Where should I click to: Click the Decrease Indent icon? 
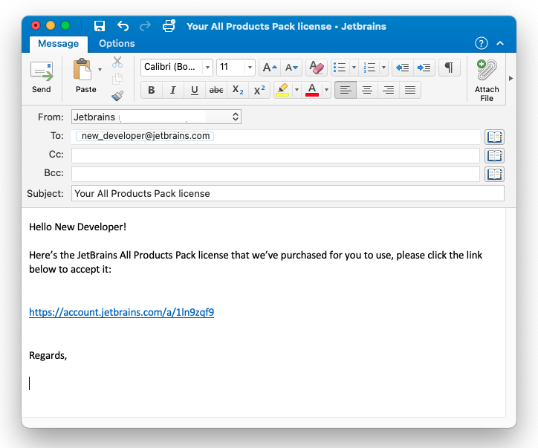tap(403, 68)
